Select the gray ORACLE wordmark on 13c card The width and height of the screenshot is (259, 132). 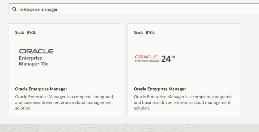point(36,51)
